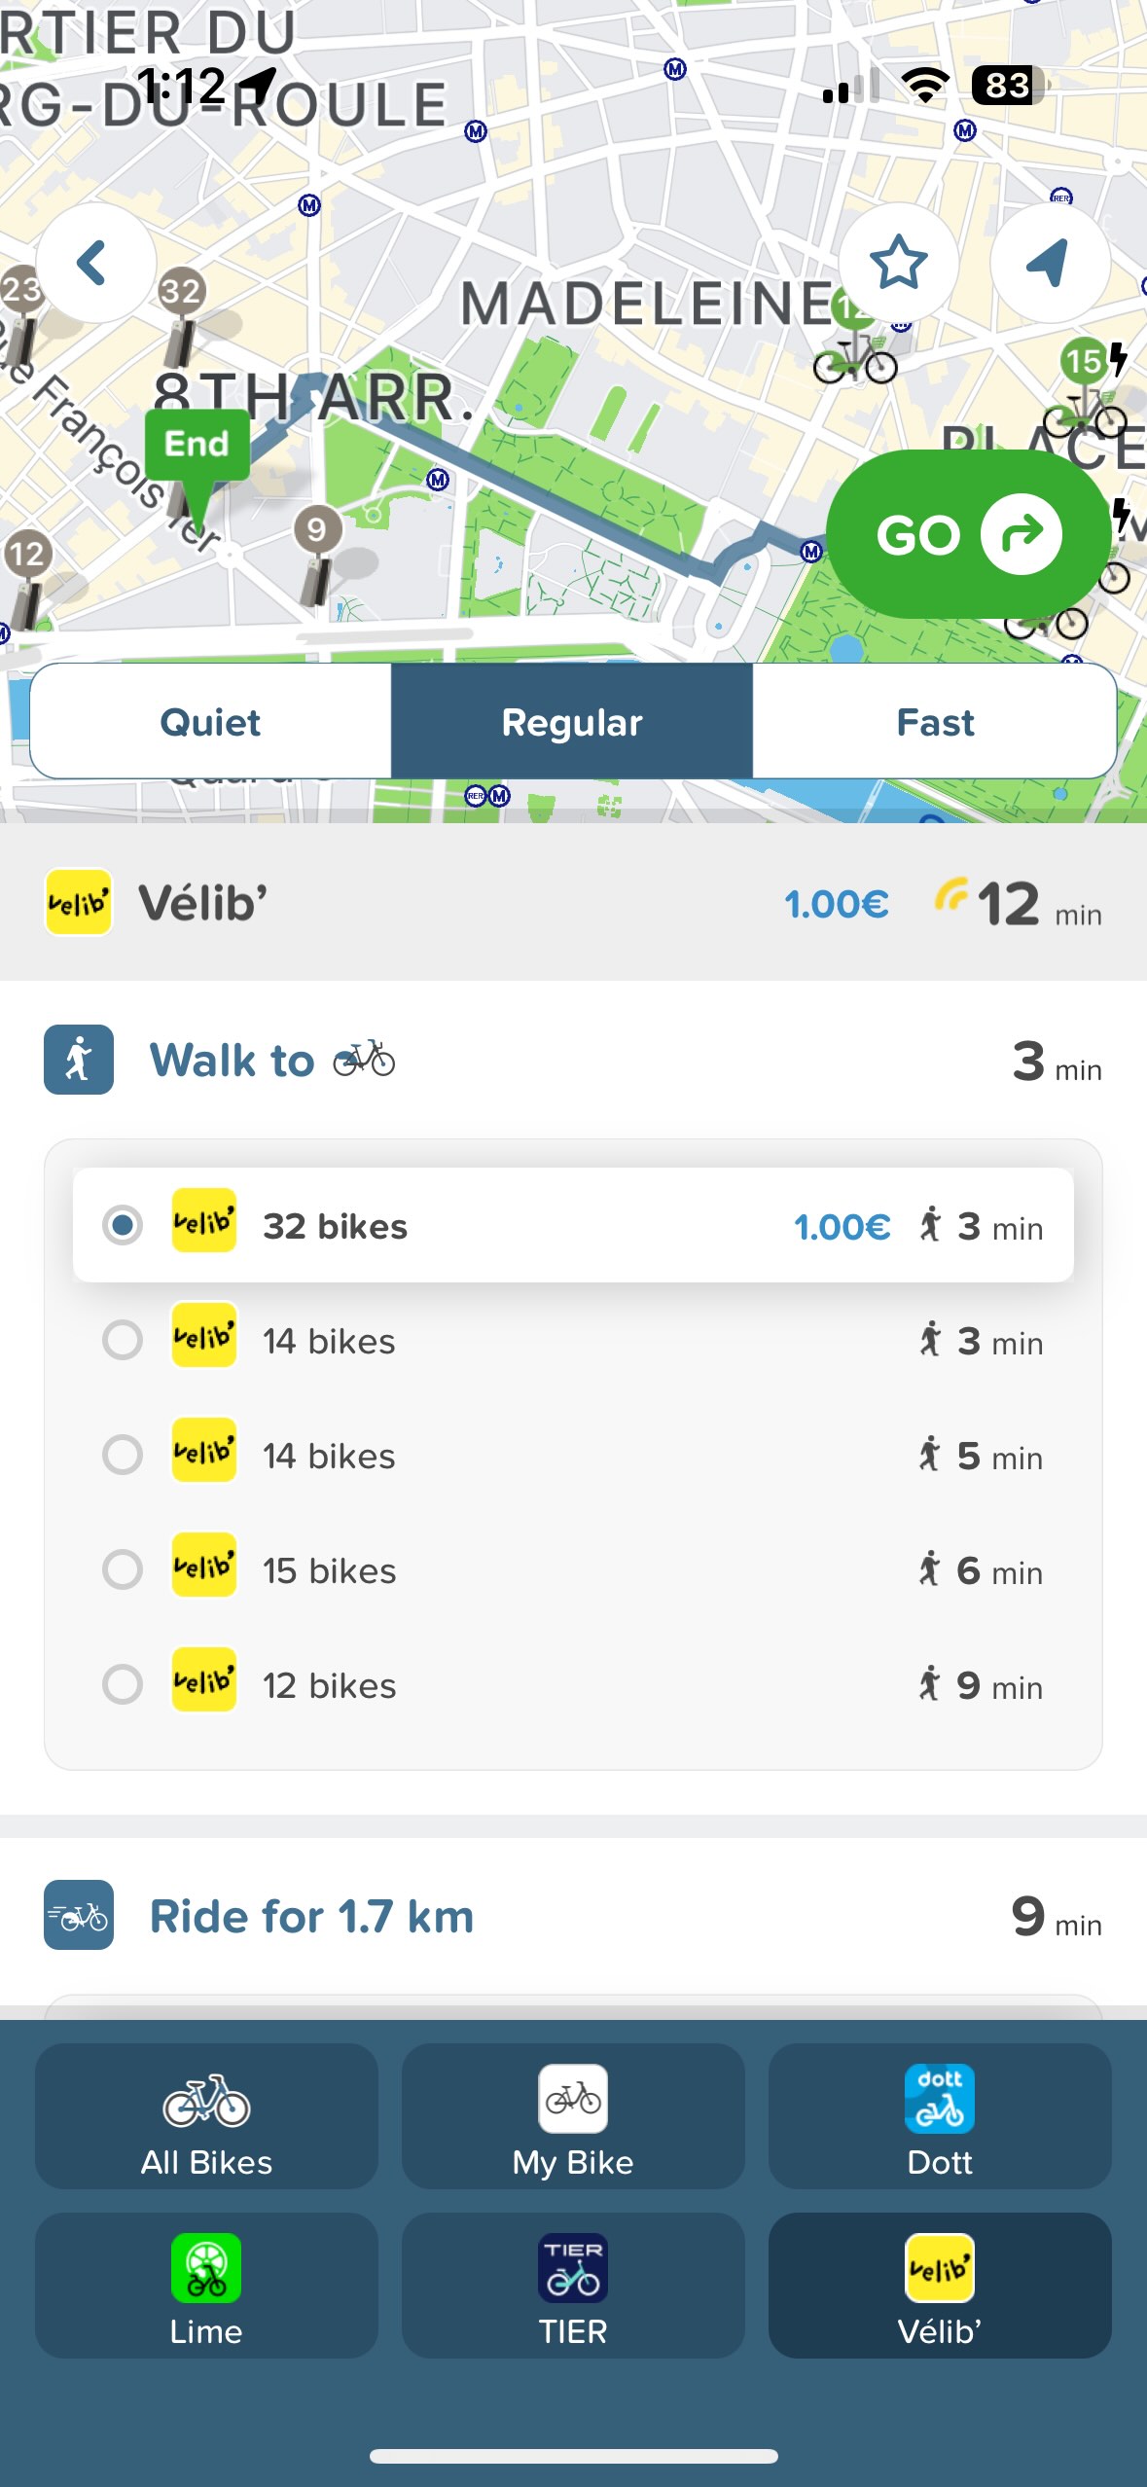Switch to the Quiet route tab
1147x2487 pixels.
pos(210,722)
